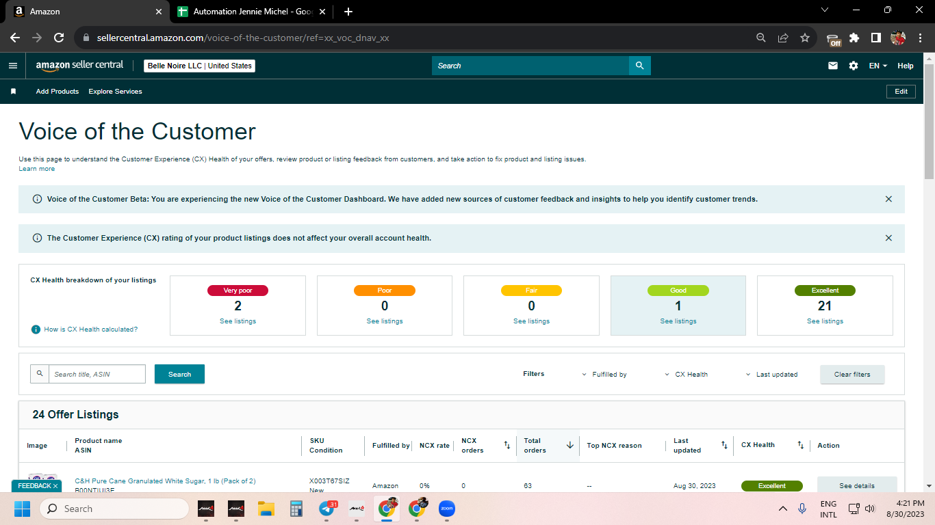935x525 pixels.
Task: Open the Seller Central hamburger menu
Action: (12, 66)
